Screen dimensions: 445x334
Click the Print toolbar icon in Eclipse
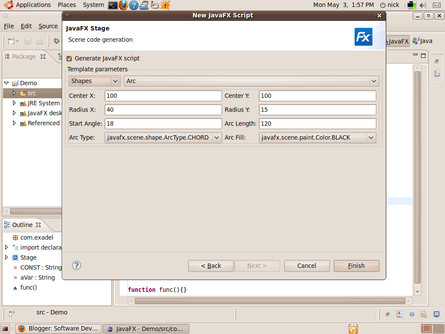pos(40,41)
